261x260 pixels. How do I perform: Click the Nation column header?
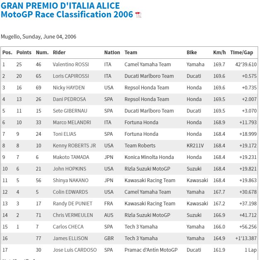(x=112, y=53)
